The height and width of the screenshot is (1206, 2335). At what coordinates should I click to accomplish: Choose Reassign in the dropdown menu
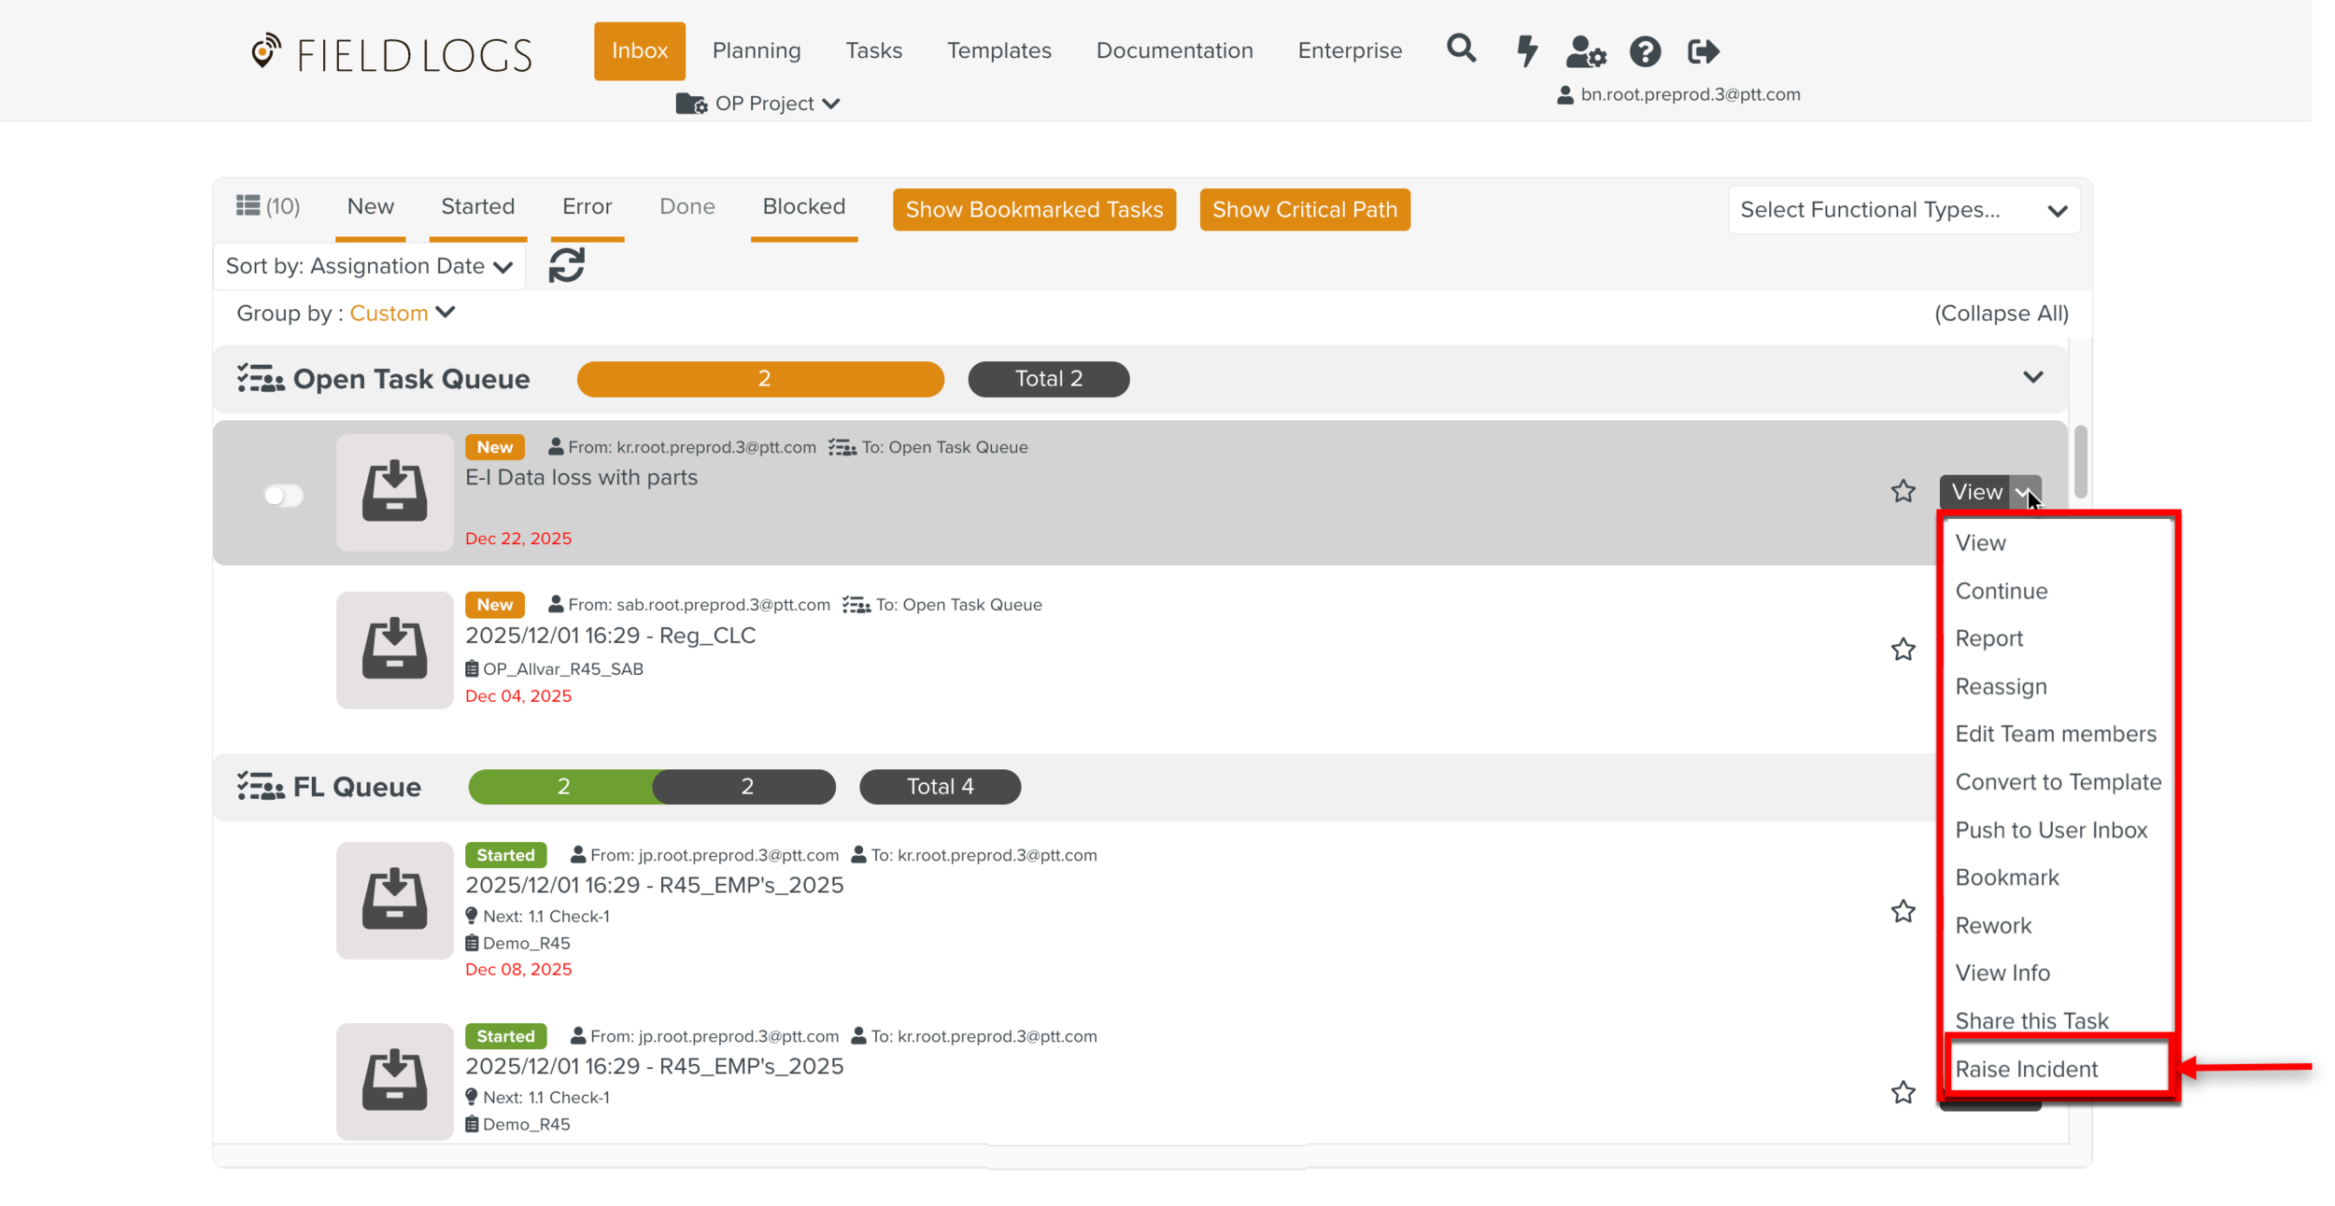[x=2001, y=686]
